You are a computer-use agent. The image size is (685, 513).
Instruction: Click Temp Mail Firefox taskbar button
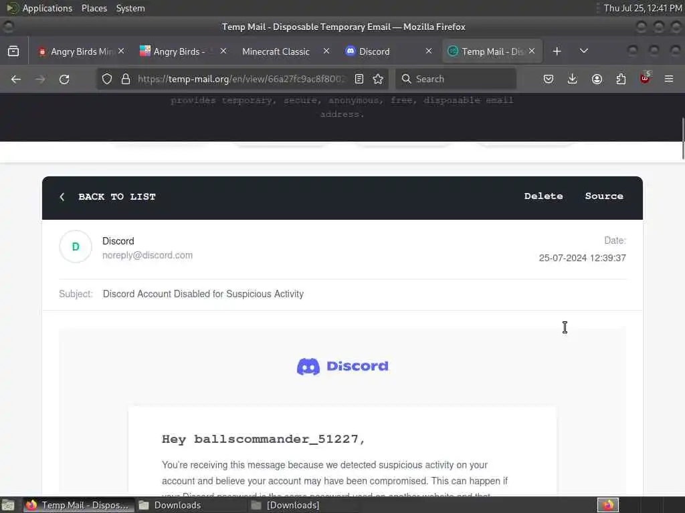tap(79, 505)
